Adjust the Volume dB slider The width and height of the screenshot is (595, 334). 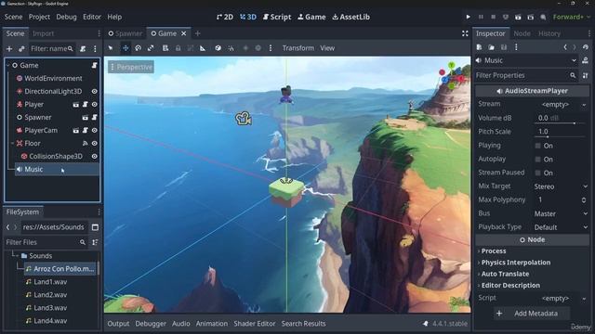[560, 122]
